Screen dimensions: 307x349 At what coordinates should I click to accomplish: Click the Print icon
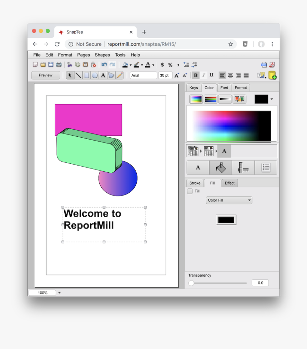[x=59, y=65]
